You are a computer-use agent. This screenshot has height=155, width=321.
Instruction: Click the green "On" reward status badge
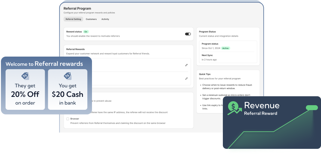click(x=86, y=32)
